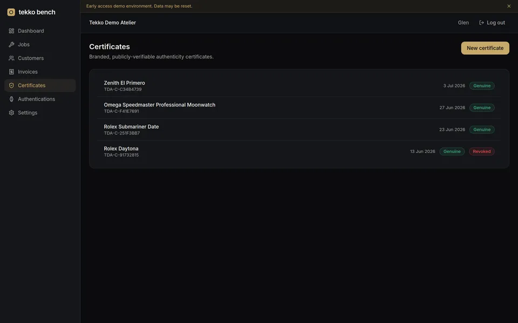The image size is (518, 323).
Task: Click the Customers people icon
Action: (x=11, y=58)
